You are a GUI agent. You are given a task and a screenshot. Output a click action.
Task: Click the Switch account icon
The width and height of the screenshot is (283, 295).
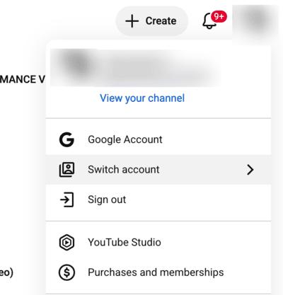(67, 170)
